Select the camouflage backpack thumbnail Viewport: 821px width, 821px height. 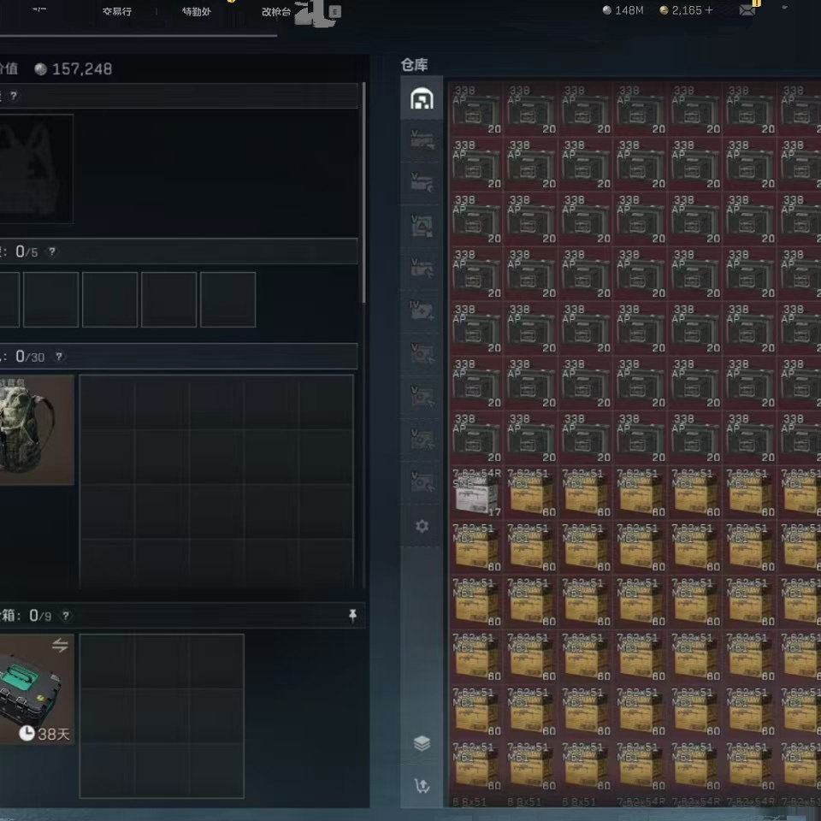point(36,429)
